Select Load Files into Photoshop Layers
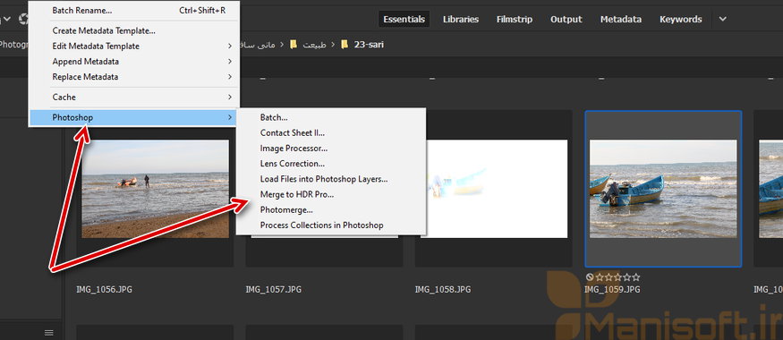This screenshot has height=340, width=783. tap(330, 179)
